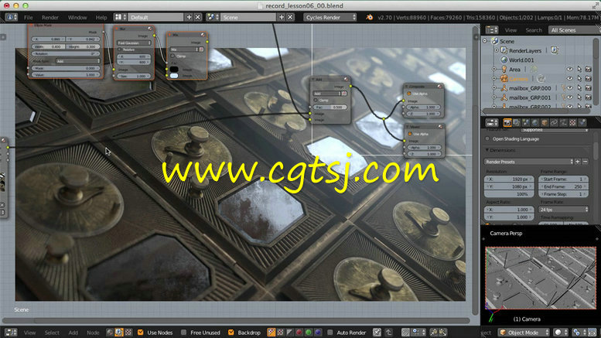
Task: Delete the Default screen layout
Action: click(x=198, y=17)
